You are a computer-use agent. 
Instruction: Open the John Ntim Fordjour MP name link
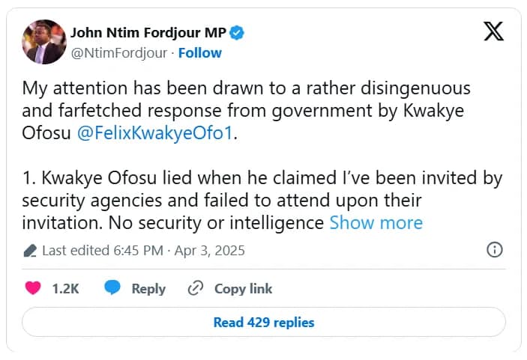point(148,32)
